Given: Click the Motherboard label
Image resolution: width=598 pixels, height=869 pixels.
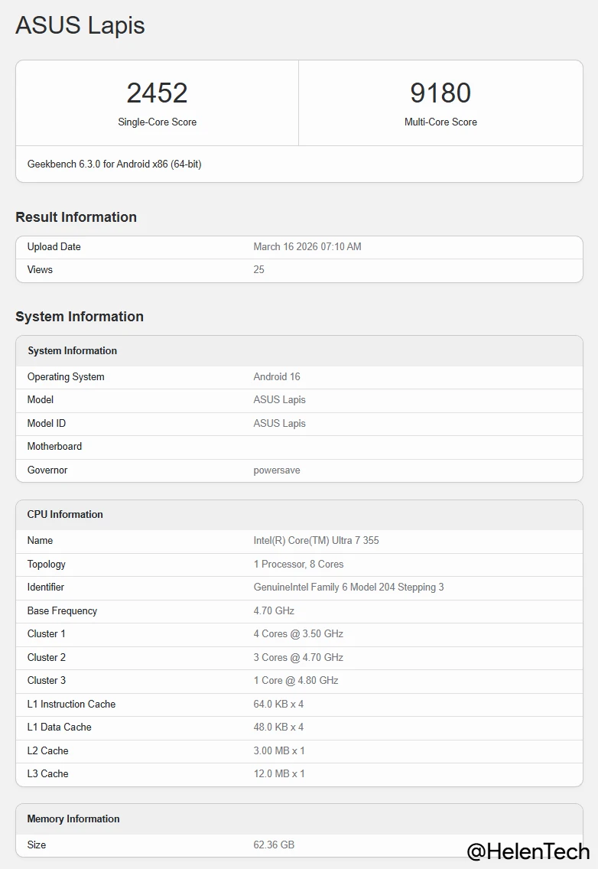Looking at the screenshot, I should (x=54, y=447).
